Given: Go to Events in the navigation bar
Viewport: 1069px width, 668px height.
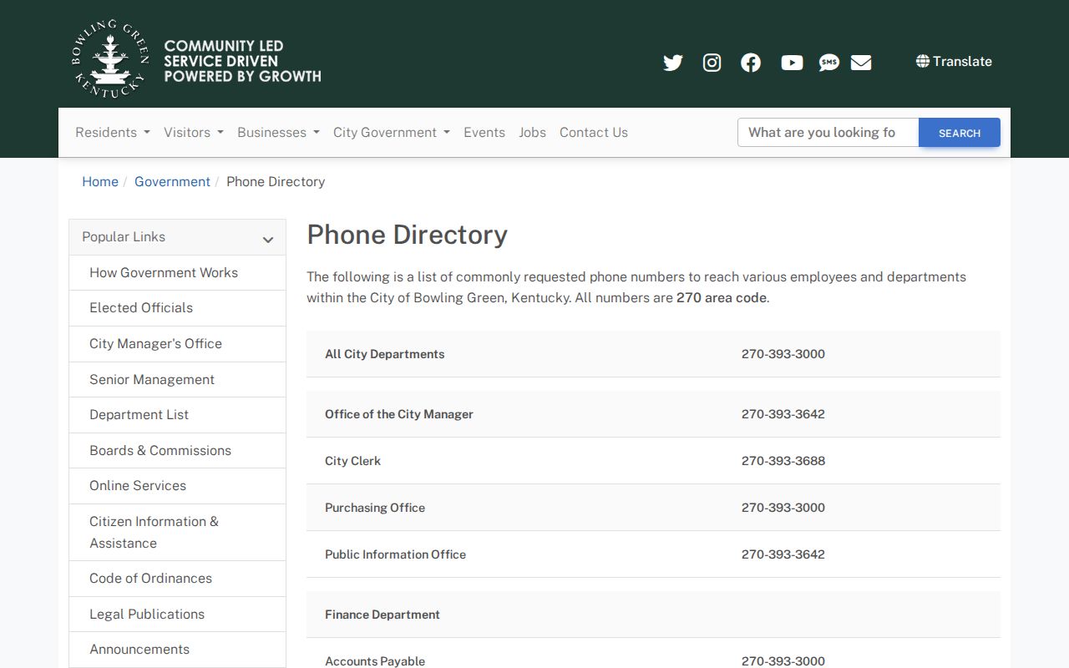Looking at the screenshot, I should coord(484,132).
